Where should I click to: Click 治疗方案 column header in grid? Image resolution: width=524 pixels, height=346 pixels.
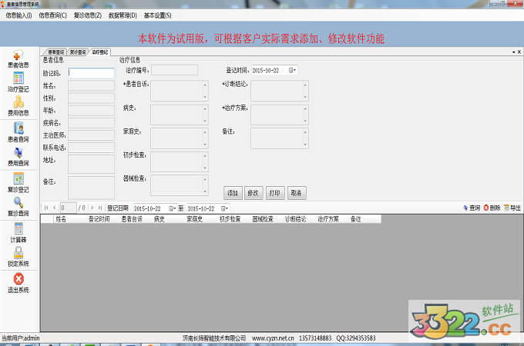[x=331, y=218]
